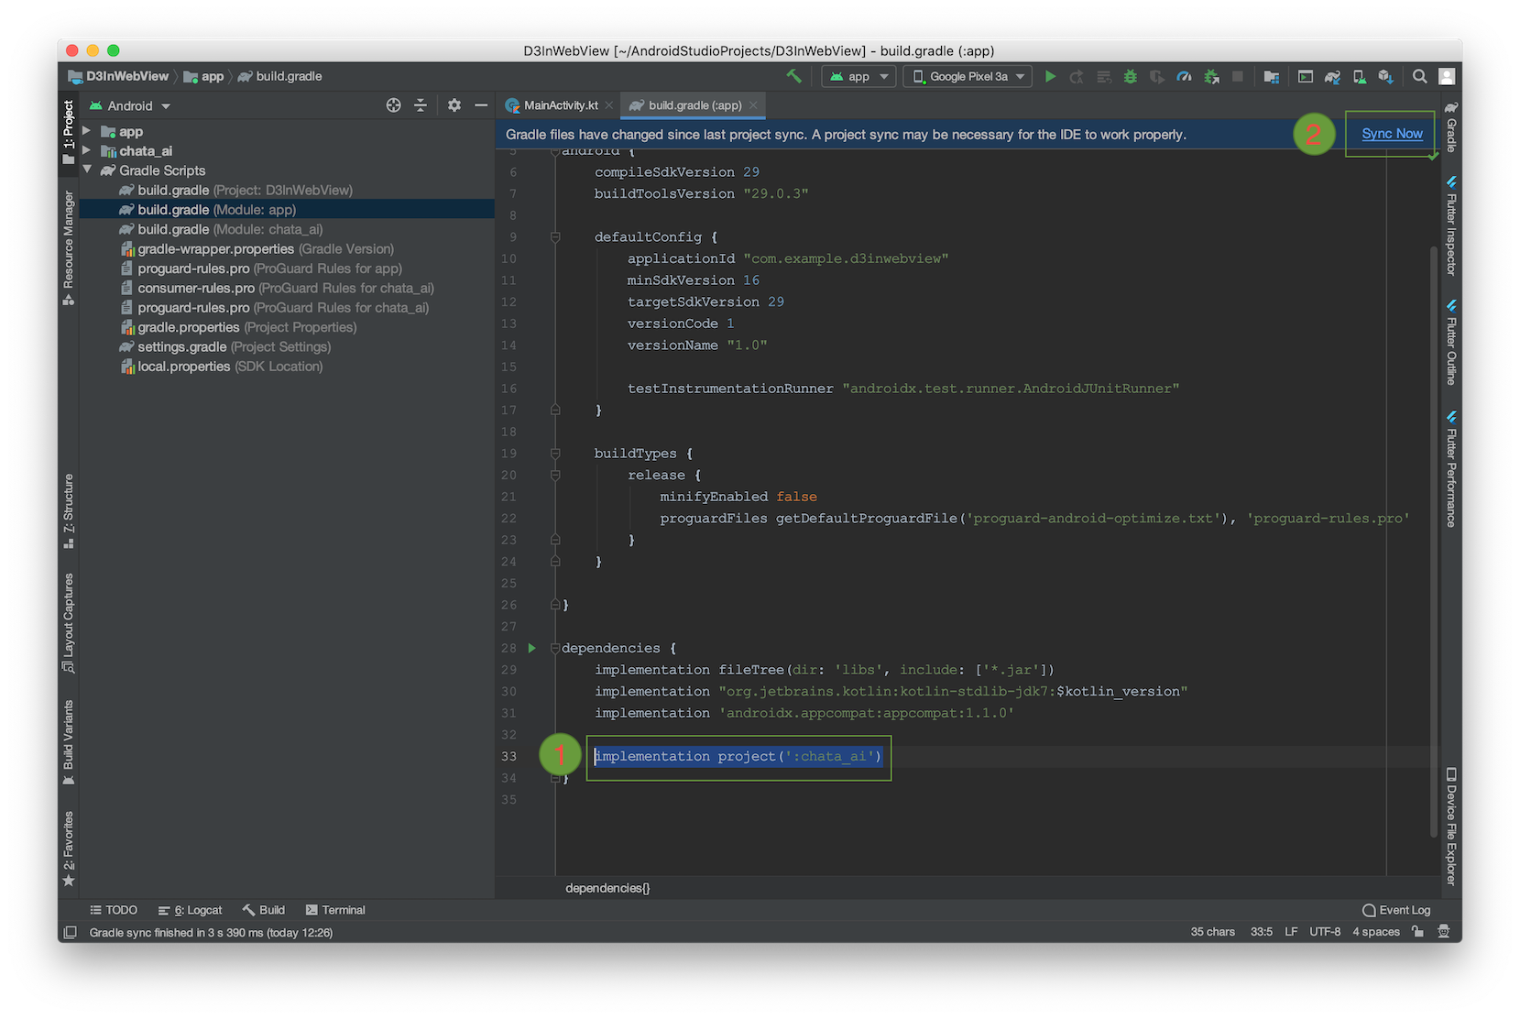Open the app run configuration dropdown
The height and width of the screenshot is (1019, 1520).
click(x=858, y=77)
